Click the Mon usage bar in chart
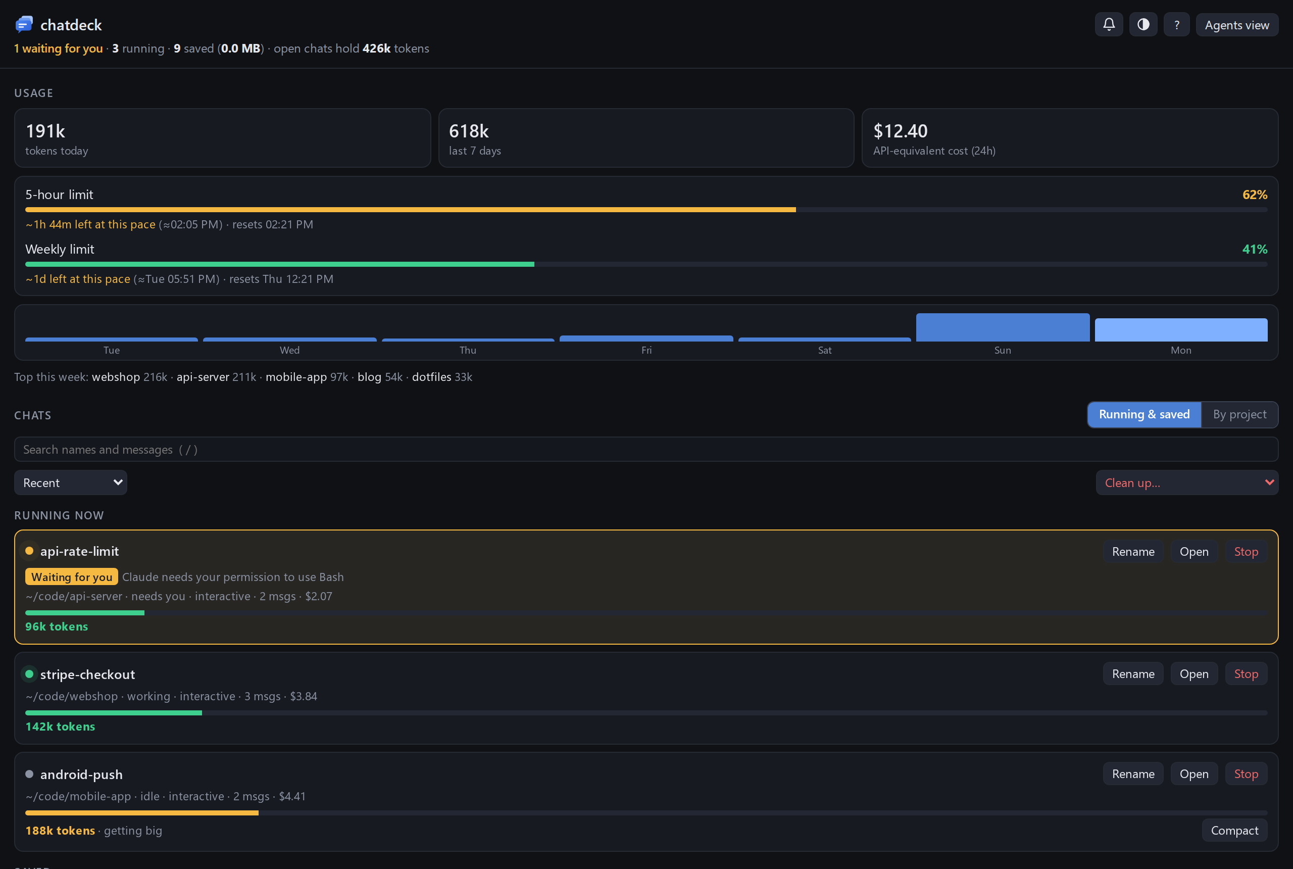 1180,330
